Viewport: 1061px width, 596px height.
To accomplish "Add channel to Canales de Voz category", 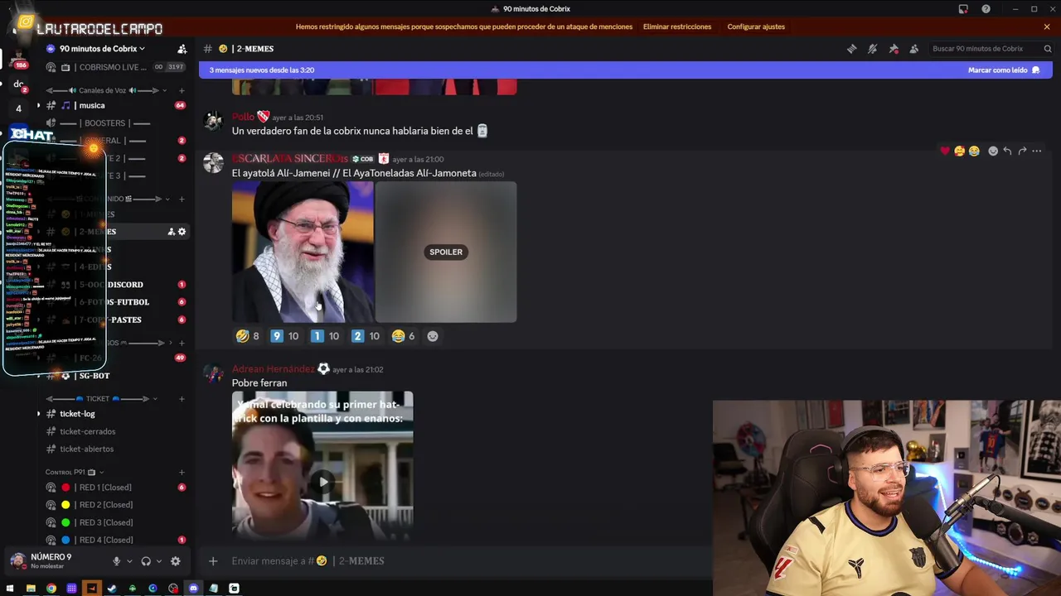I will click(x=182, y=90).
